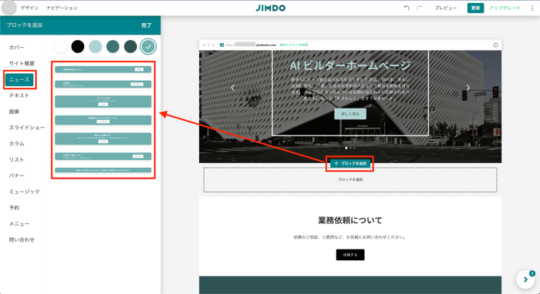Click the 更新 button
This screenshot has width=540, height=294.
click(475, 8)
